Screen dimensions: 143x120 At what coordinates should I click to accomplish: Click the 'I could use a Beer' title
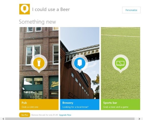[51, 9]
